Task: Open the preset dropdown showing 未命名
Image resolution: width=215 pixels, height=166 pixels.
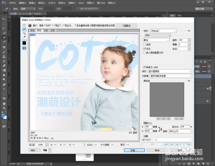Action: click(x=163, y=31)
